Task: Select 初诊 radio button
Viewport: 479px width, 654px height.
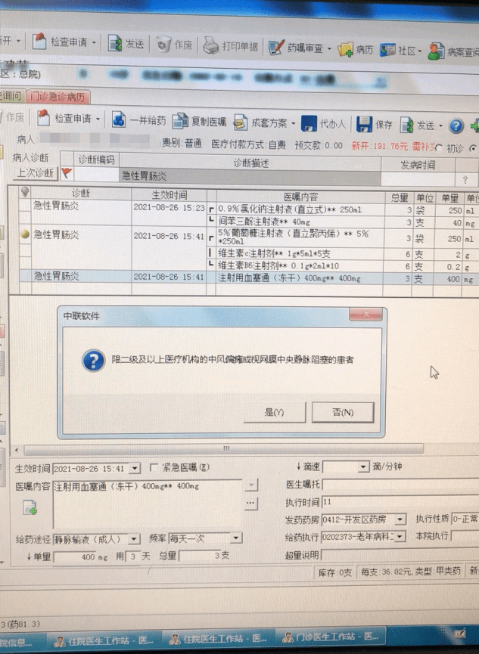Action: (x=439, y=148)
